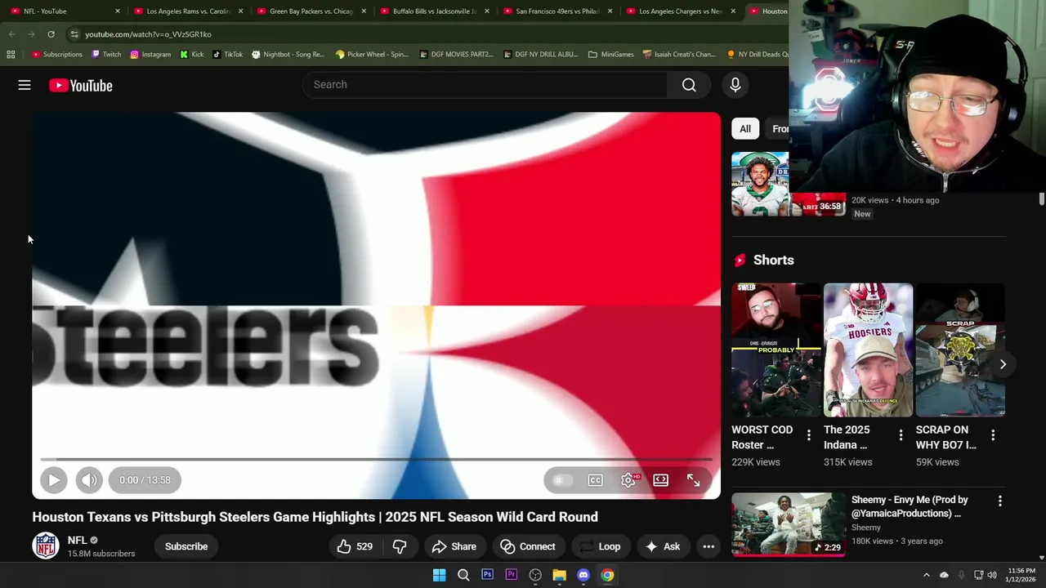Select the All filter chip
Viewport: 1046px width, 588px height.
tap(745, 129)
